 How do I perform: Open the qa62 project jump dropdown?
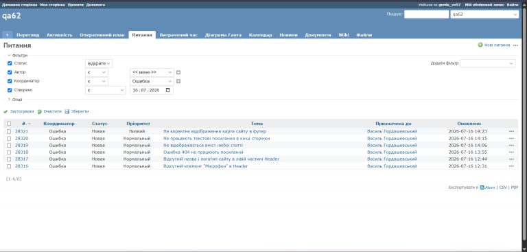484,14
